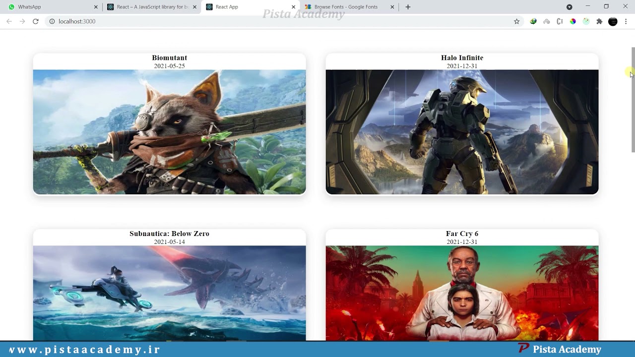Go back using the browser back arrow
Screen dimensions: 635x357
point(9,21)
